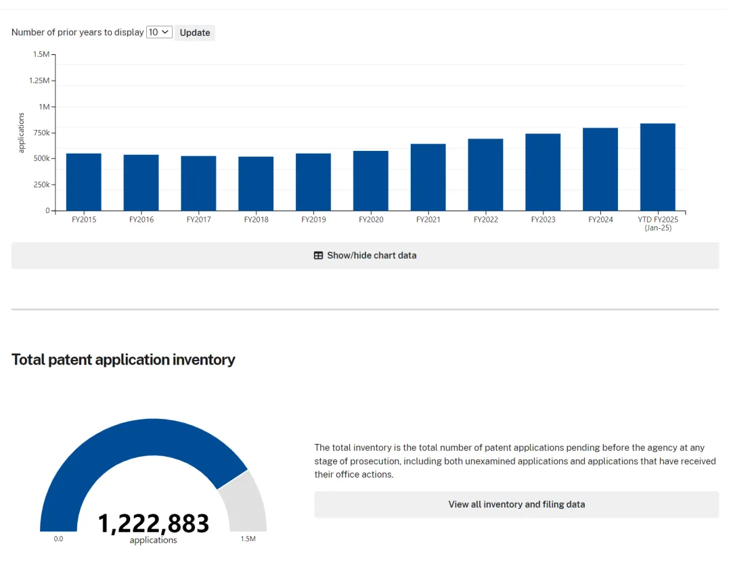Select the FY2016 bar in the chart

(x=141, y=183)
